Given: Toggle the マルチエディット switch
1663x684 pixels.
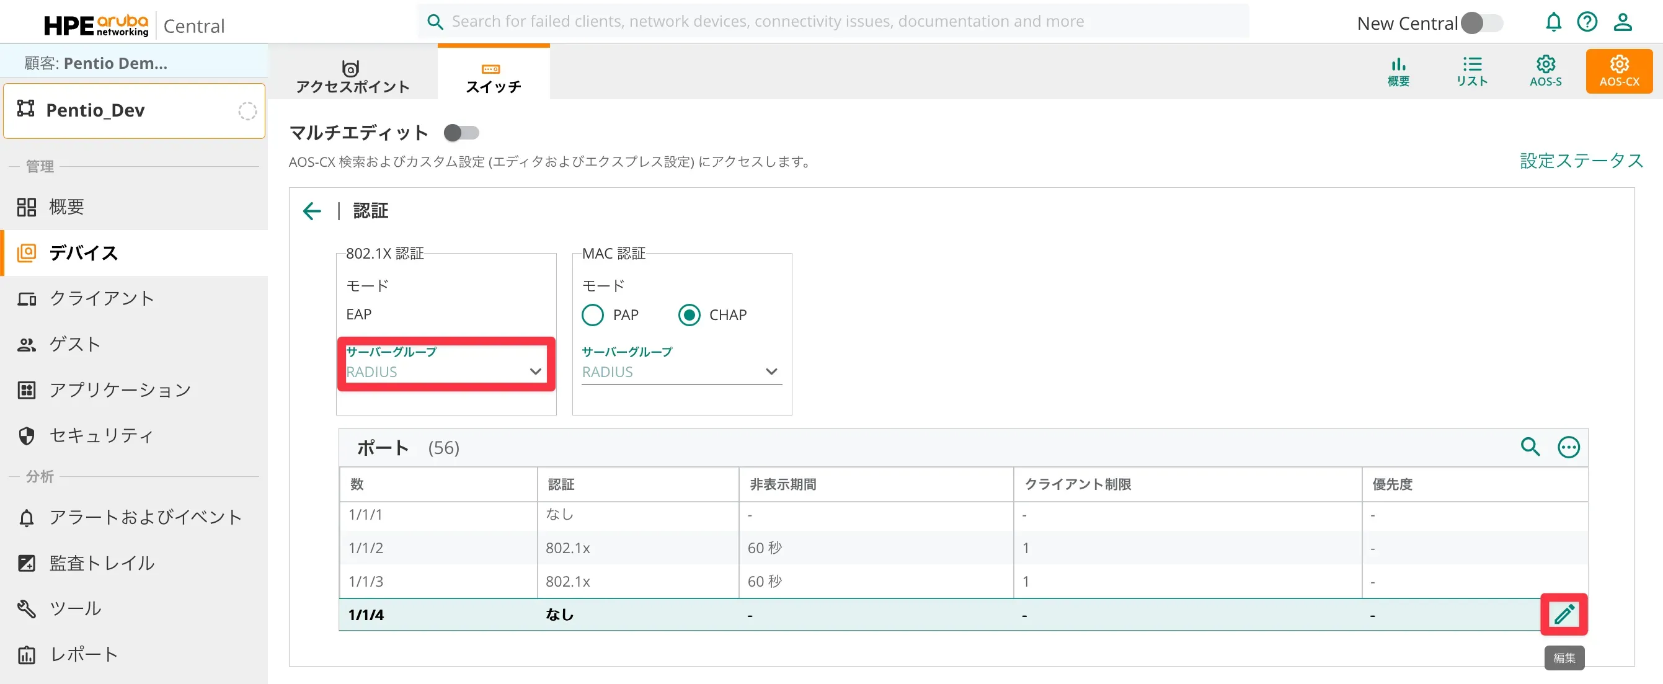Looking at the screenshot, I should 461,133.
